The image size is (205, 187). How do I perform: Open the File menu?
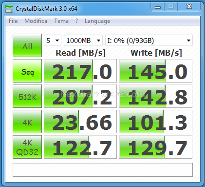click(13, 21)
